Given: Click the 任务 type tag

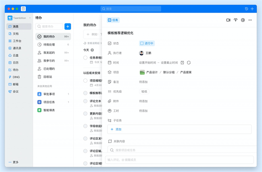Looking at the screenshot, I should pos(113,20).
